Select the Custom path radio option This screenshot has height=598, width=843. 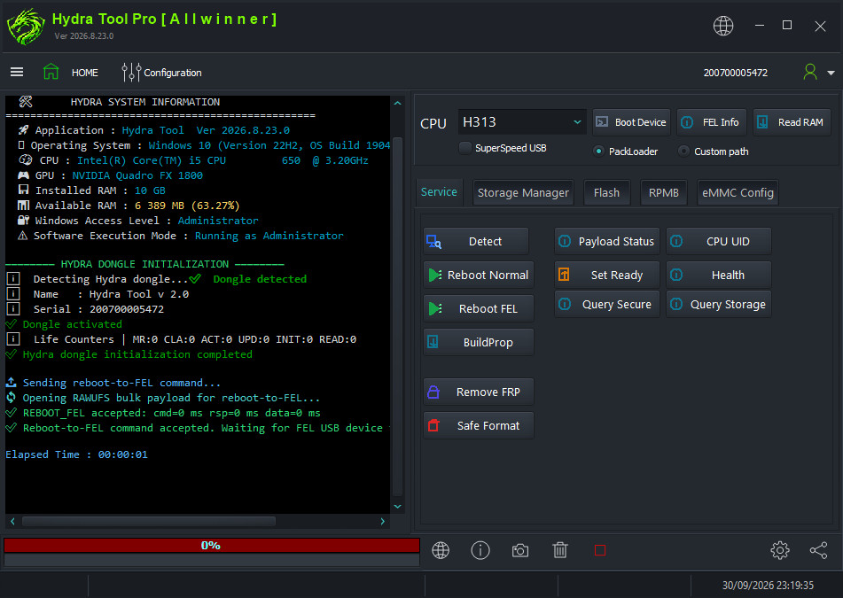point(683,151)
